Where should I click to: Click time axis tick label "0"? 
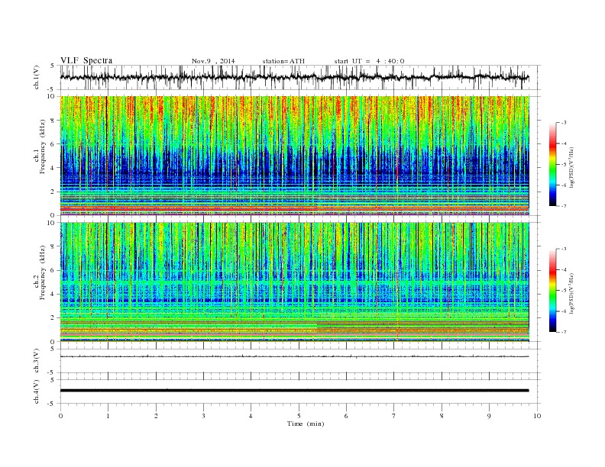(60, 416)
